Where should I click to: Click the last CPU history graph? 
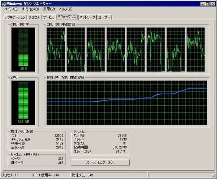[x=196, y=50]
